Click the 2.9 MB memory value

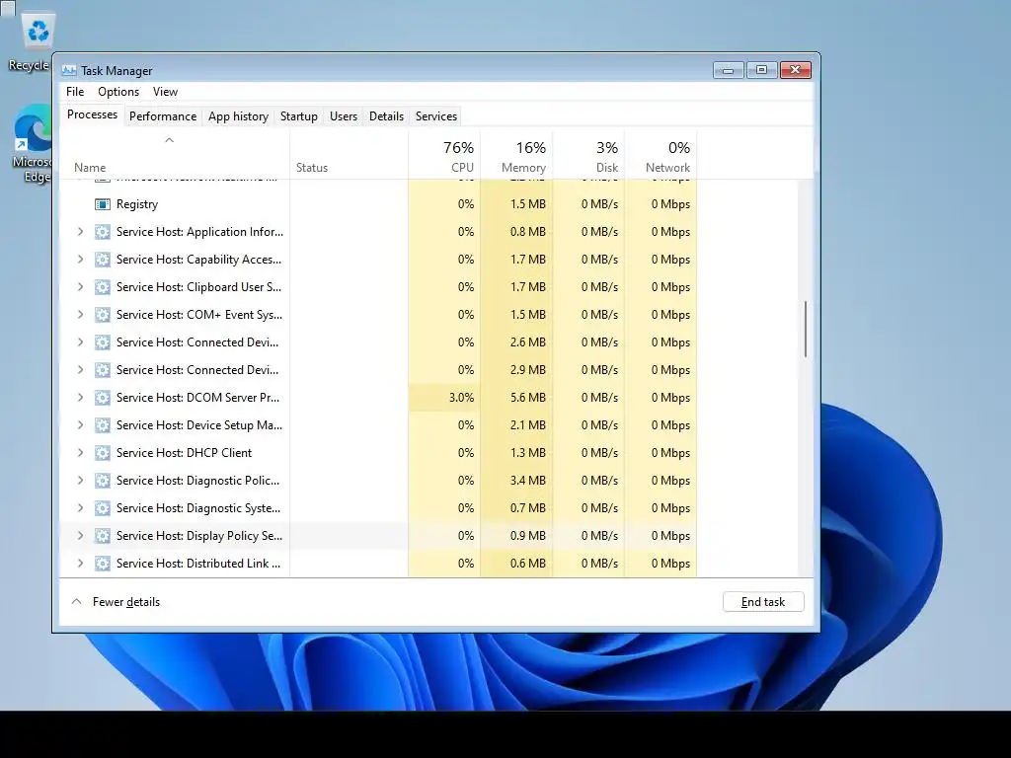pyautogui.click(x=528, y=370)
